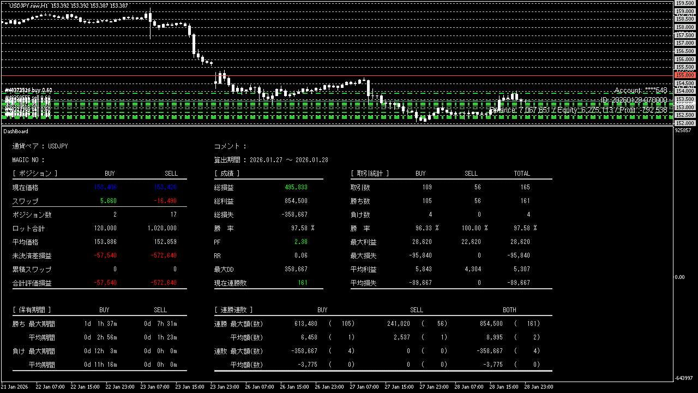Select the red 155.000 price axis label
The image size is (698, 393).
[x=685, y=75]
